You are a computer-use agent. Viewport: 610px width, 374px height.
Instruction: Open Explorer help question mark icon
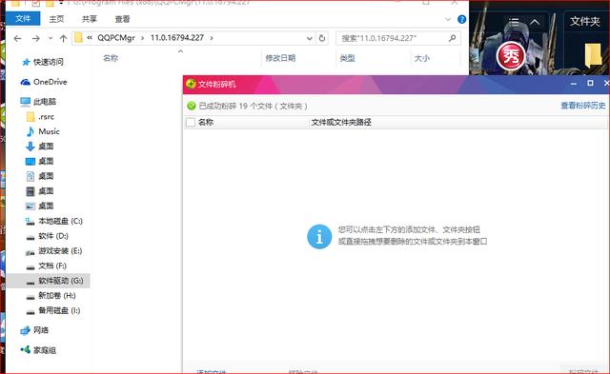click(461, 19)
